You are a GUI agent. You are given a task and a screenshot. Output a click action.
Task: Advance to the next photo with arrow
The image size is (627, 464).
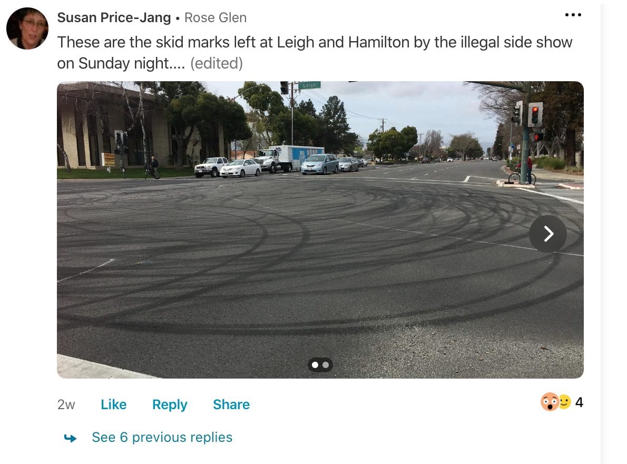(548, 234)
